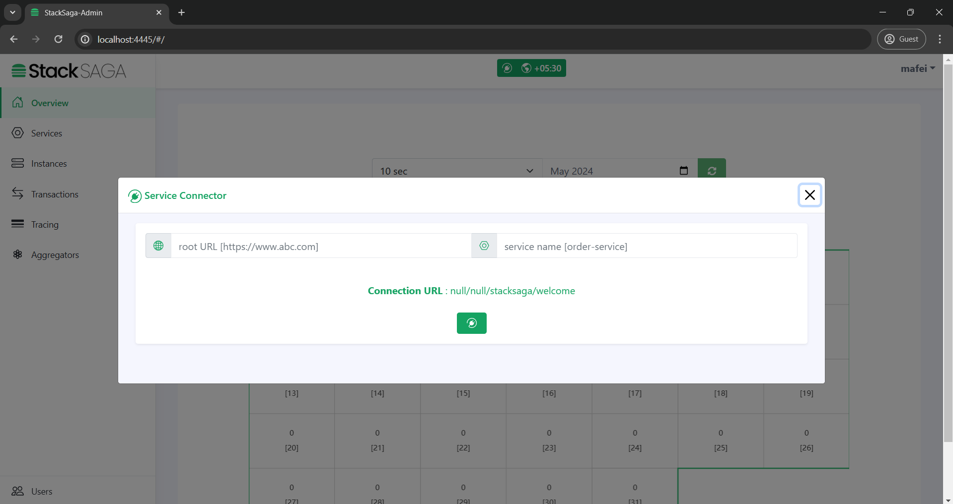Screen dimensions: 953x504
Task: Open the Overview page
Action: click(x=78, y=103)
